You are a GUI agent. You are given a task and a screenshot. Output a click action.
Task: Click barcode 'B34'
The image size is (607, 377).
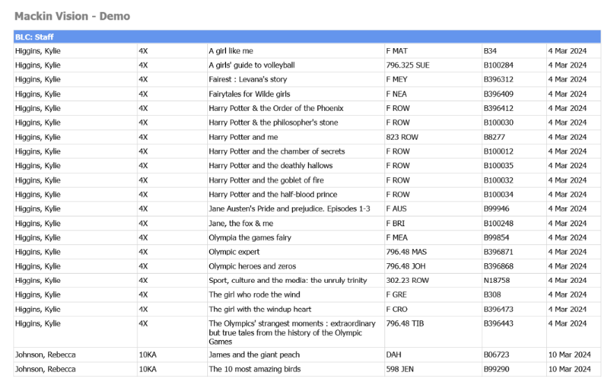pos(490,51)
